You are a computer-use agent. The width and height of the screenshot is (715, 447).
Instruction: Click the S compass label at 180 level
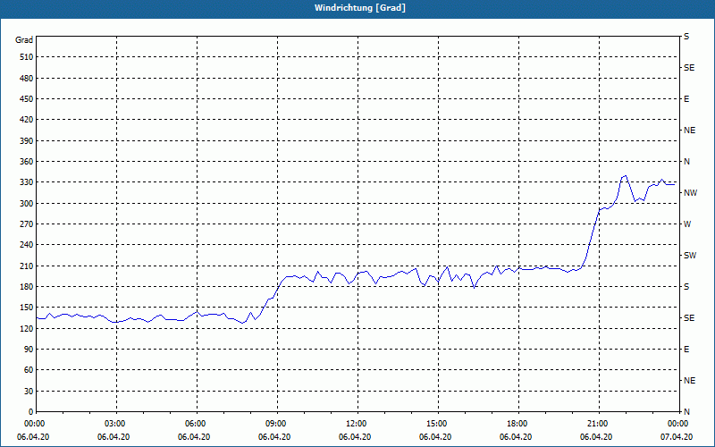point(686,287)
